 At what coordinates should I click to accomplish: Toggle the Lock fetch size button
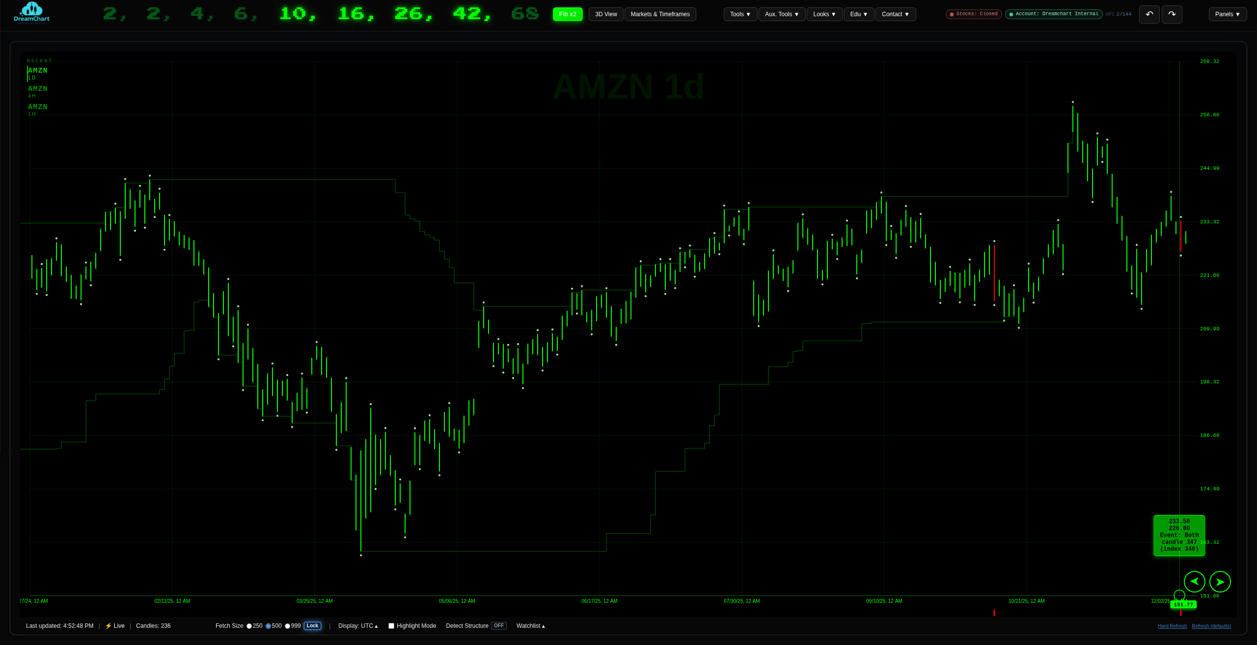point(312,626)
